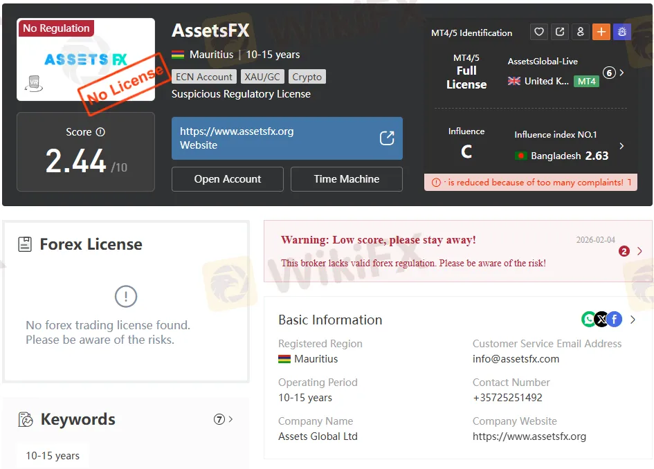
Task: Click the heart favorite icon
Action: click(539, 32)
